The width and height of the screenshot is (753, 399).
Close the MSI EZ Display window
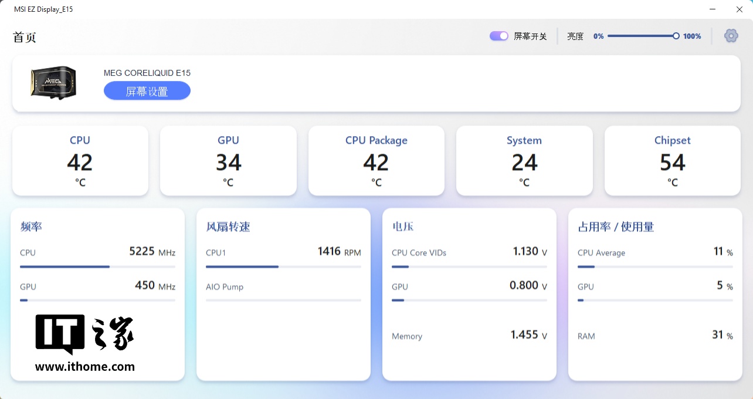pos(740,9)
